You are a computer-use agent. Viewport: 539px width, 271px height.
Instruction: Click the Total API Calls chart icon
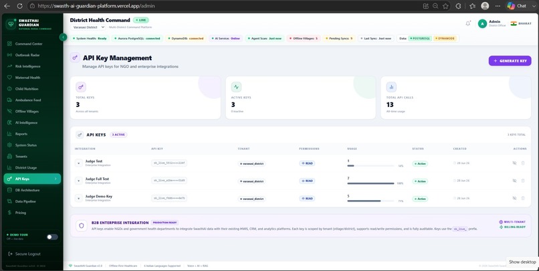click(x=391, y=87)
